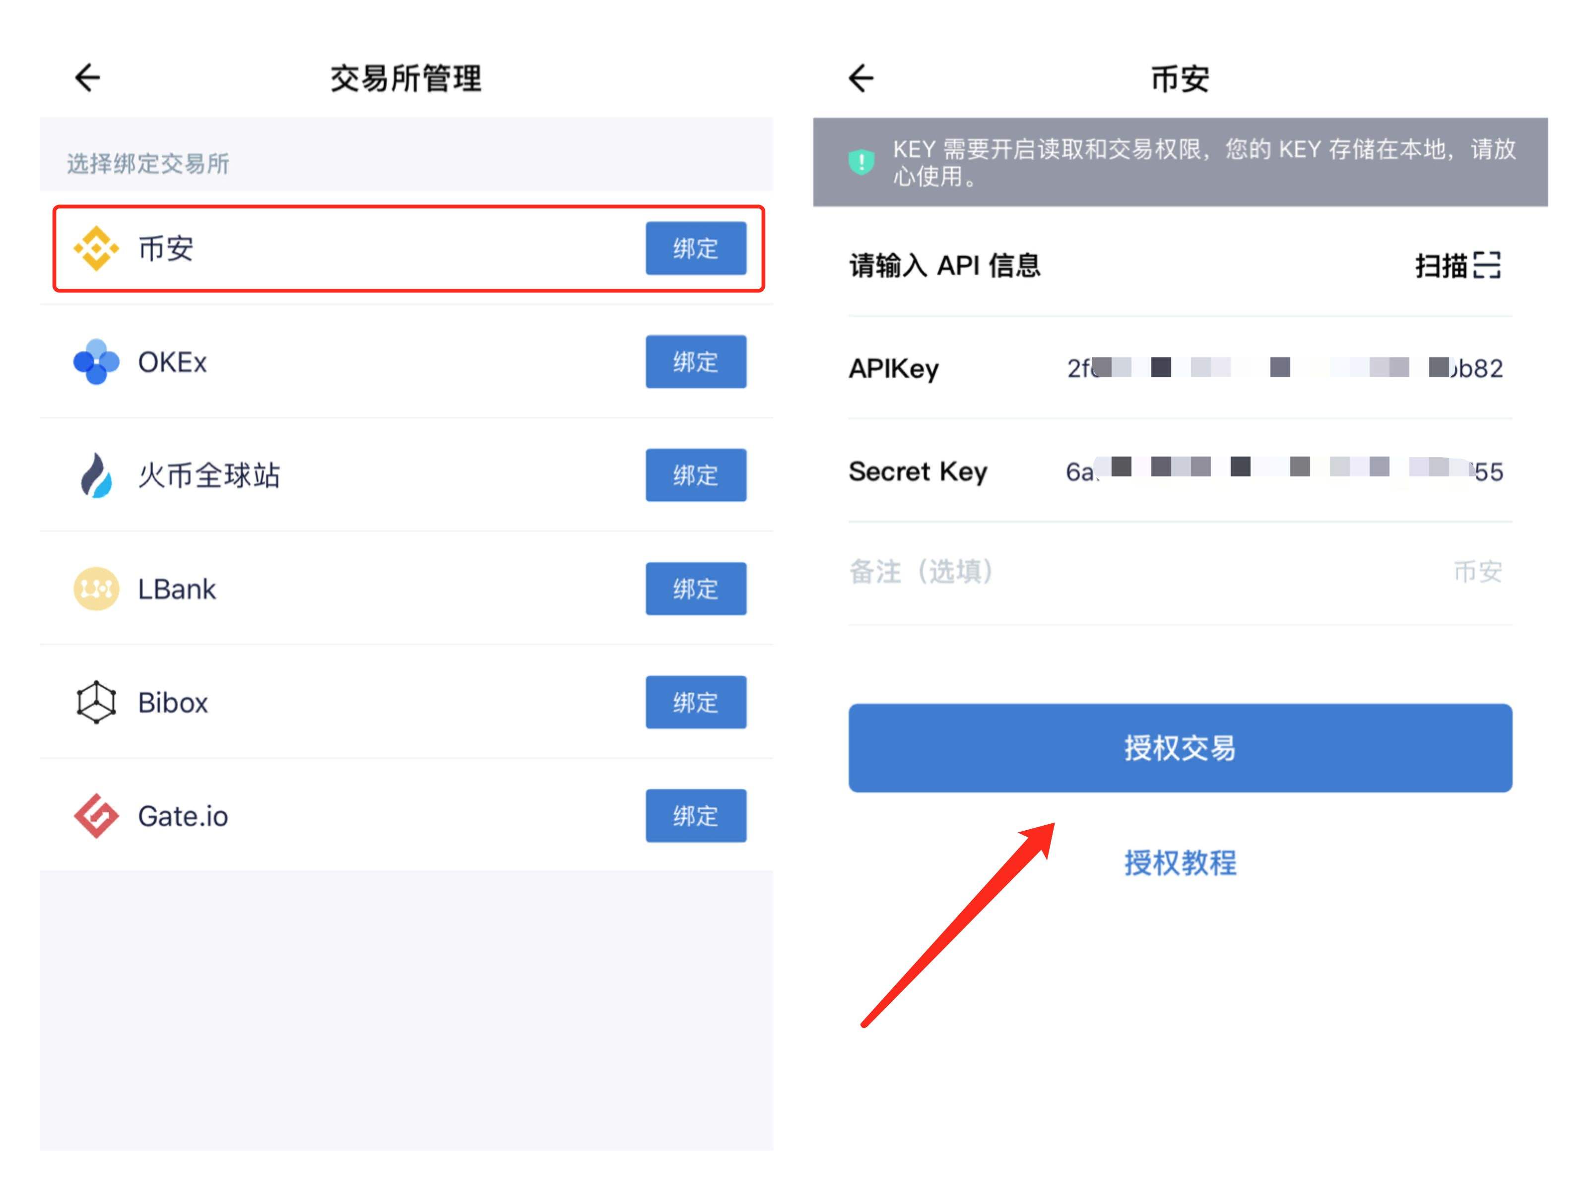
Task: Open the 授权教程 tutorial link
Action: [x=1180, y=863]
